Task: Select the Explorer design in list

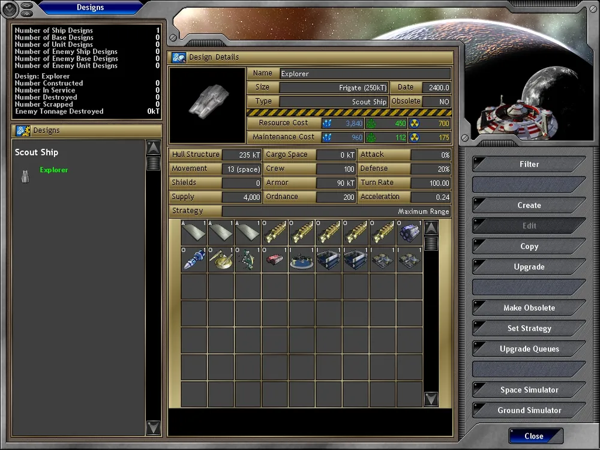Action: point(53,170)
